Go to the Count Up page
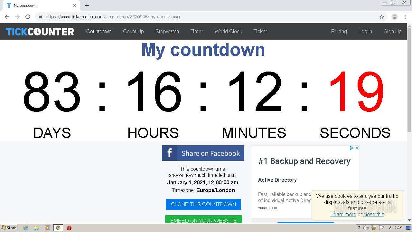Screen dimensions: 412x232 [133, 31]
